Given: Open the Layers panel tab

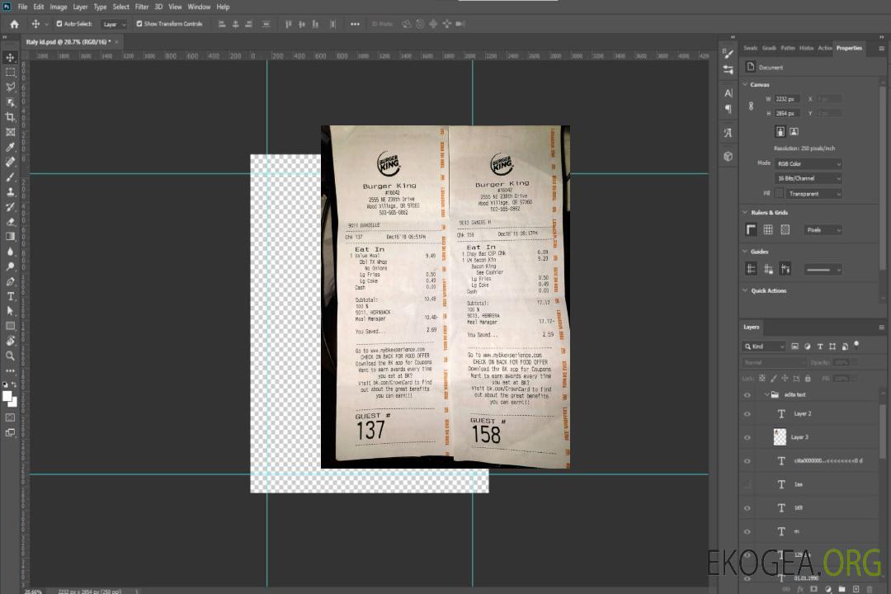Looking at the screenshot, I should click(752, 328).
